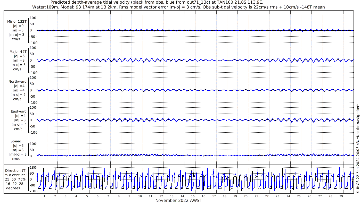Click "|o| =0" in Minor 132T panel
This screenshot has height=206, width=361.
(x=18, y=26)
